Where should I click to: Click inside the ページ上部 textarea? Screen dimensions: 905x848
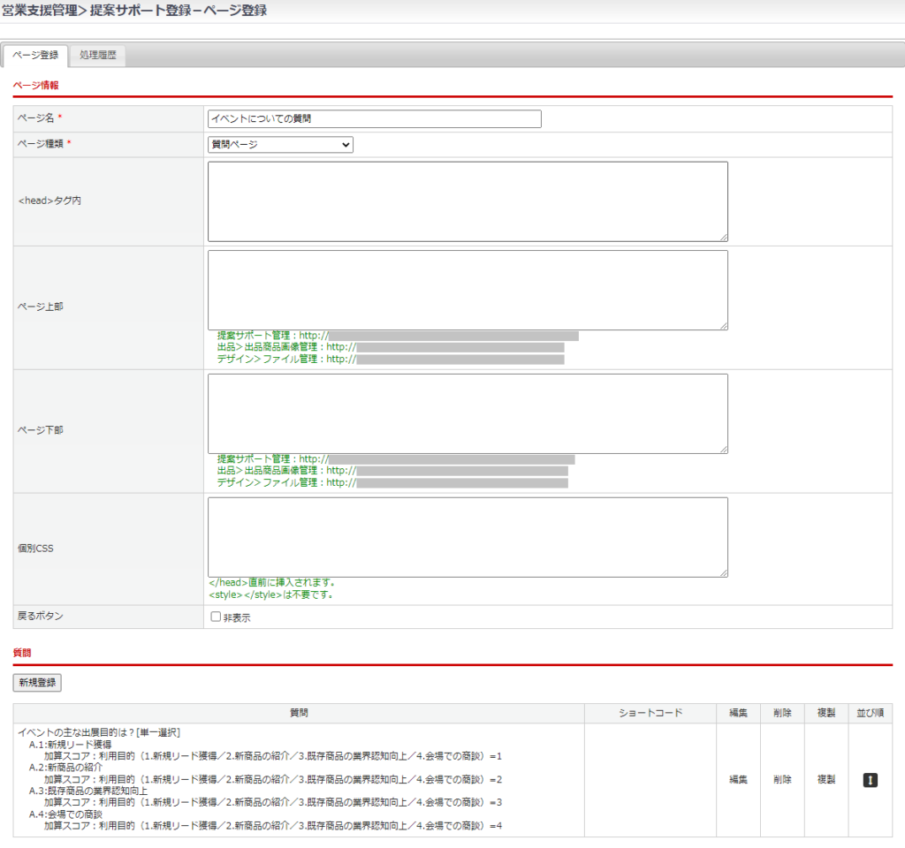tap(468, 290)
